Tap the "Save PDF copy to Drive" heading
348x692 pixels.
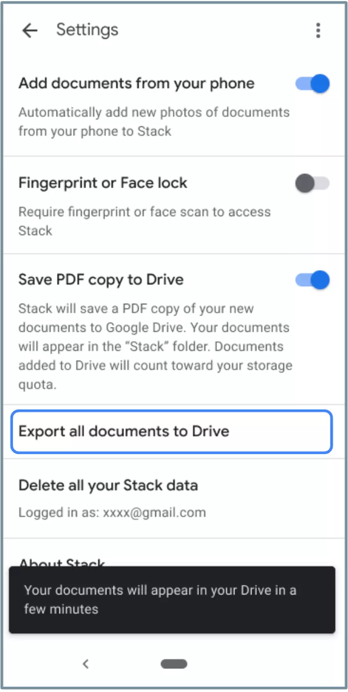tap(101, 280)
